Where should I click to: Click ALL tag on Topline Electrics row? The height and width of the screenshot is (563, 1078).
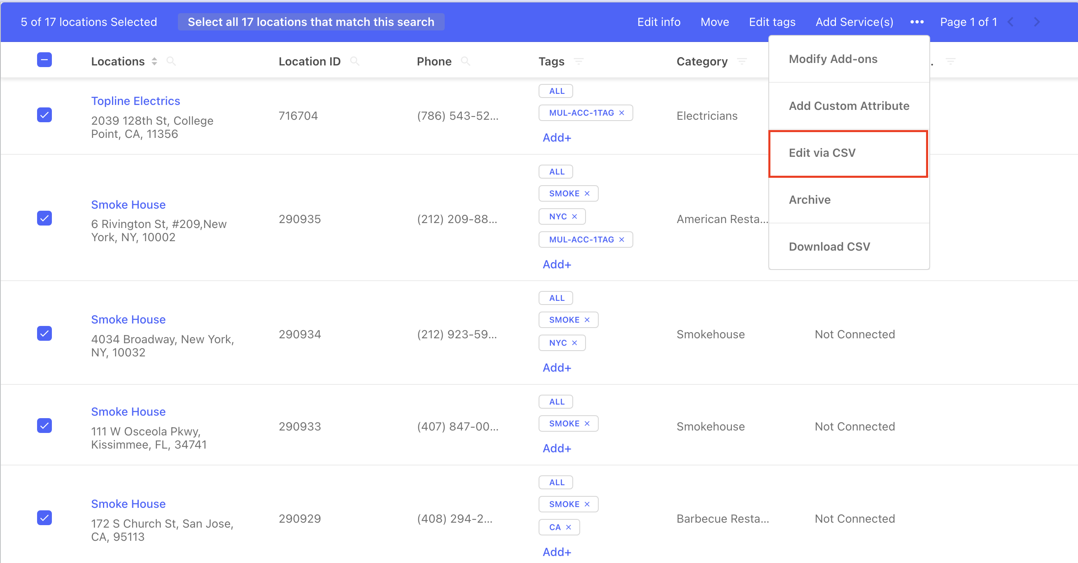556,91
